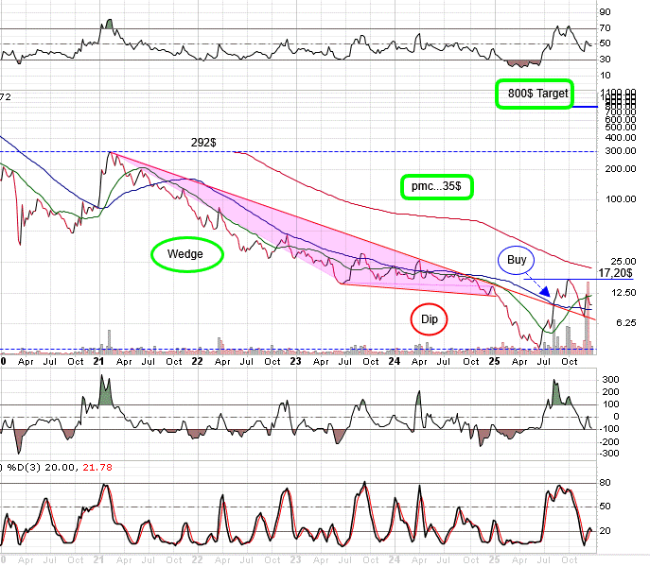Click the '300.00' price axis label

pos(620,151)
